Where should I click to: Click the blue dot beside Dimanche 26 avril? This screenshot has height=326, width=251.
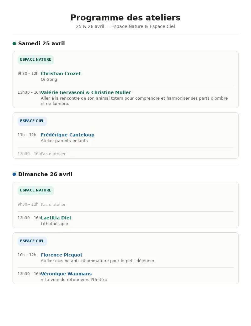(14, 174)
